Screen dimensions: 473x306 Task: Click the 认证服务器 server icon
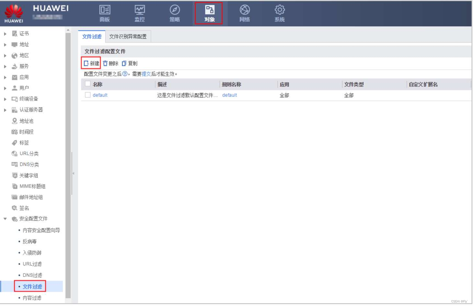pos(15,110)
